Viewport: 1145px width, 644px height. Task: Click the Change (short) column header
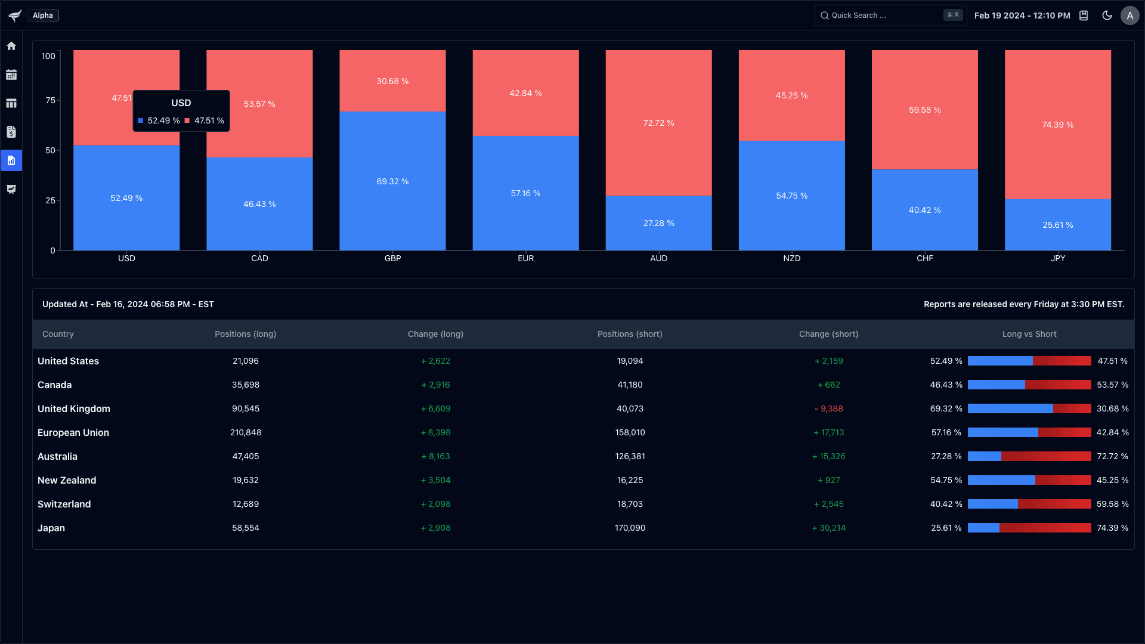828,334
